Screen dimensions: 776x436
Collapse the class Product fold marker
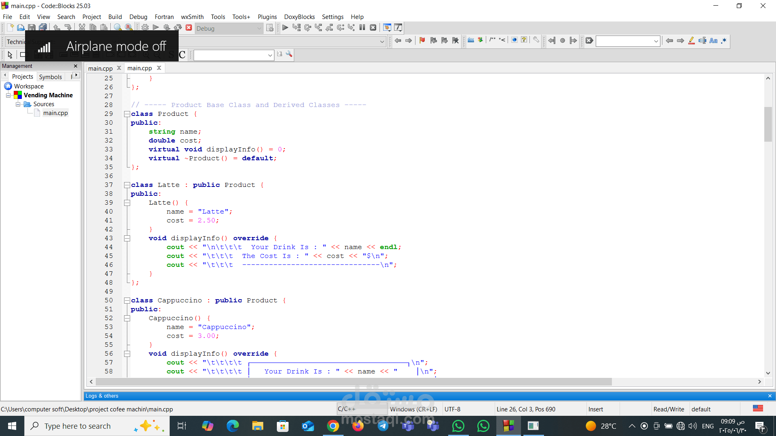(x=127, y=114)
